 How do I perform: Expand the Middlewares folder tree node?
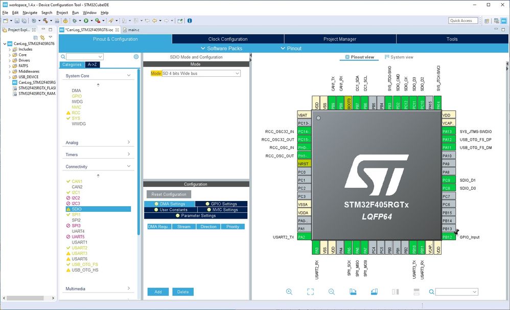[10, 71]
